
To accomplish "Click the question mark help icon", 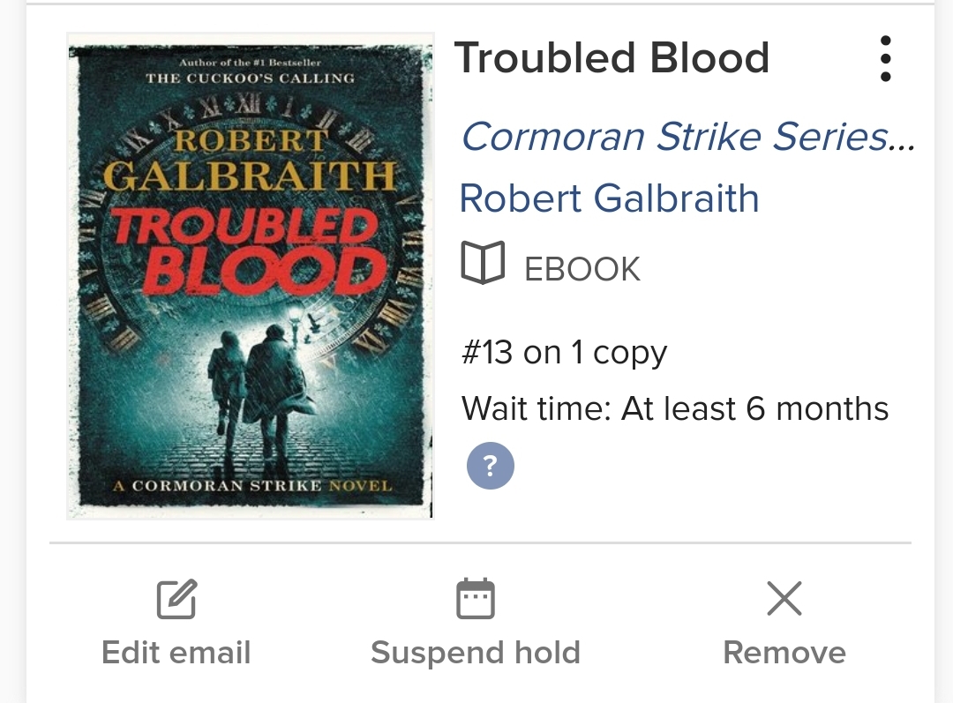I will (x=491, y=466).
